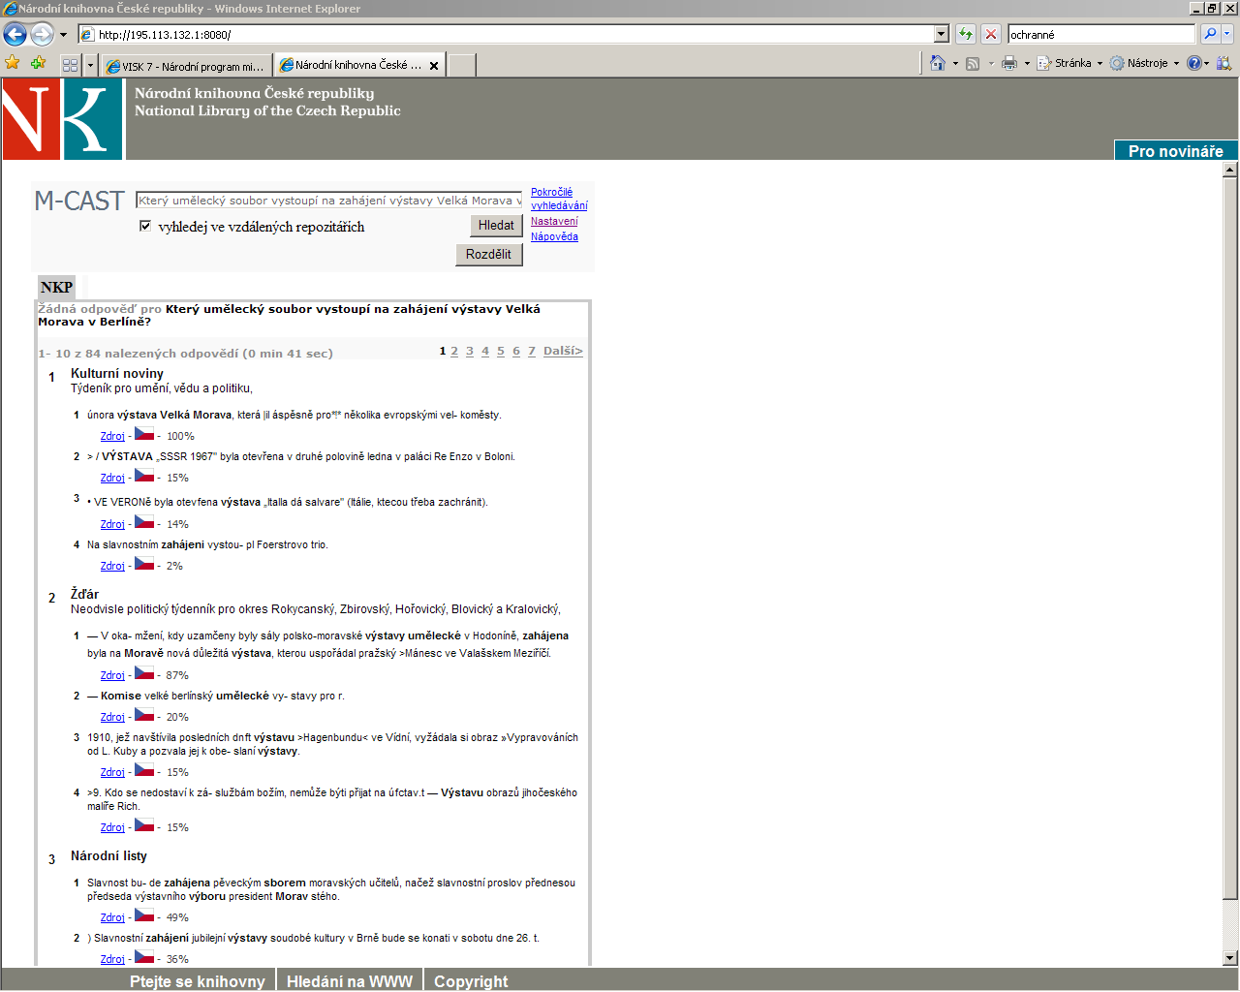Open Zdroj link for the 14% result
The image size is (1240, 992).
112,524
